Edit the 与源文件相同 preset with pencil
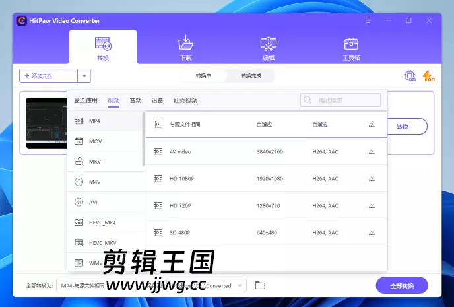The width and height of the screenshot is (454, 307). click(372, 124)
